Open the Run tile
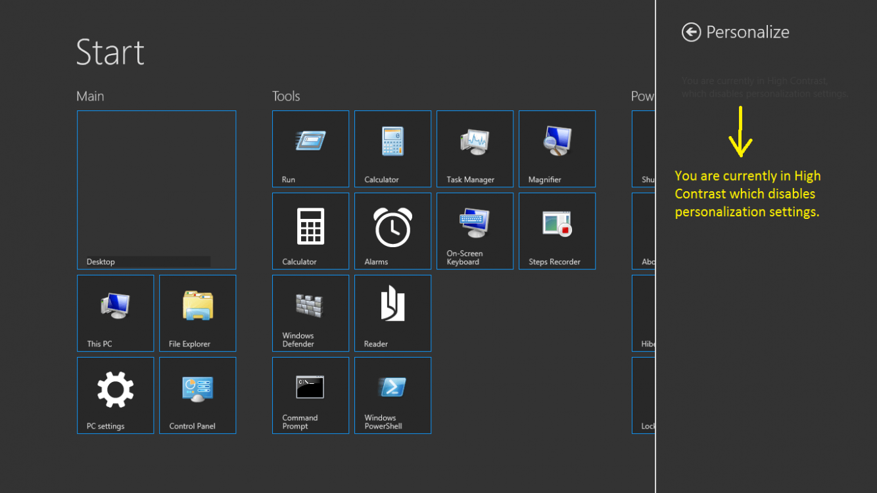This screenshot has width=877, height=493. tap(310, 149)
